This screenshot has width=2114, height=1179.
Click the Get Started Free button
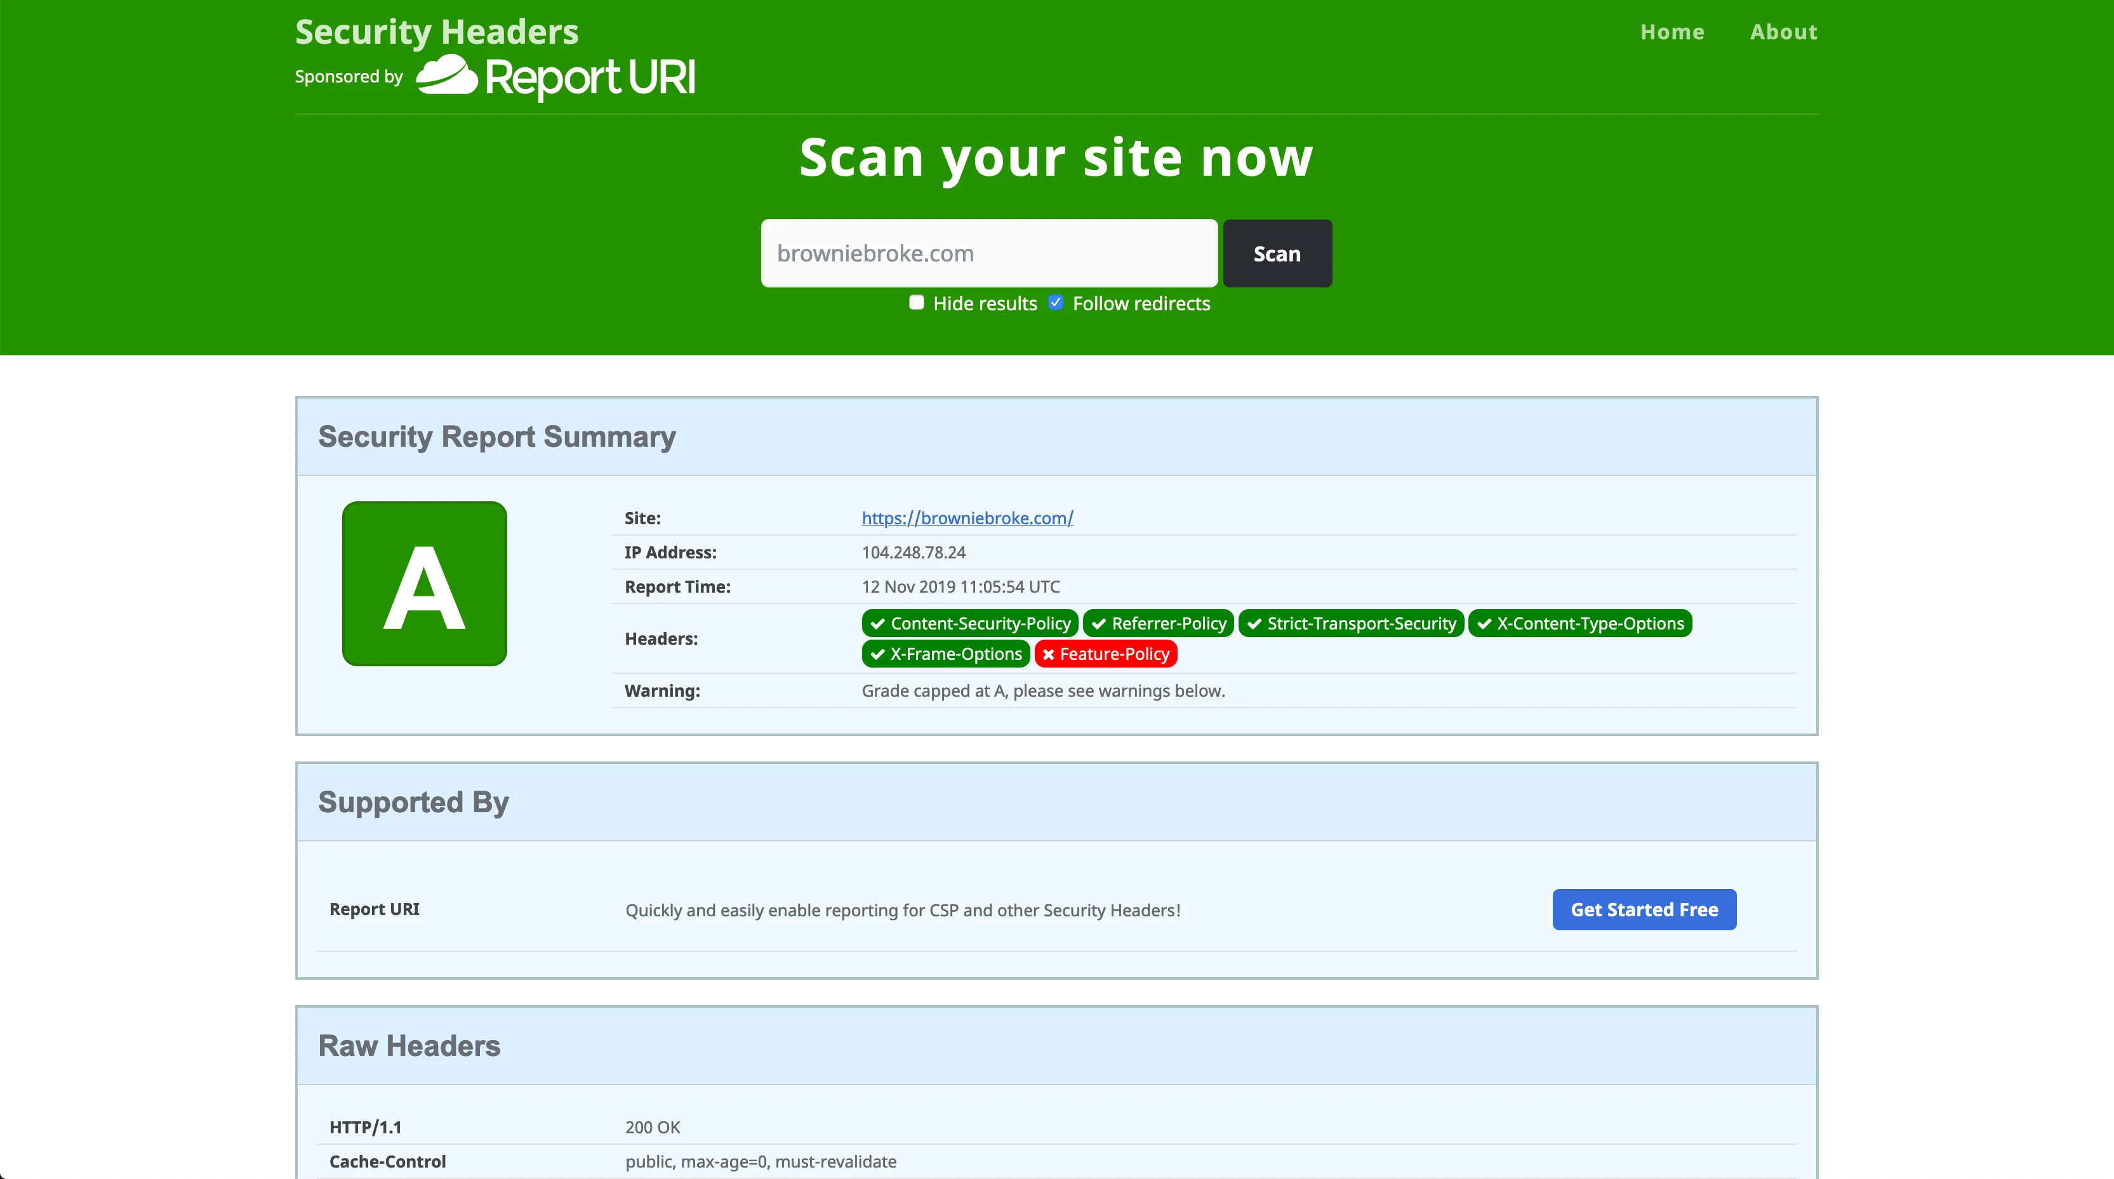point(1644,909)
